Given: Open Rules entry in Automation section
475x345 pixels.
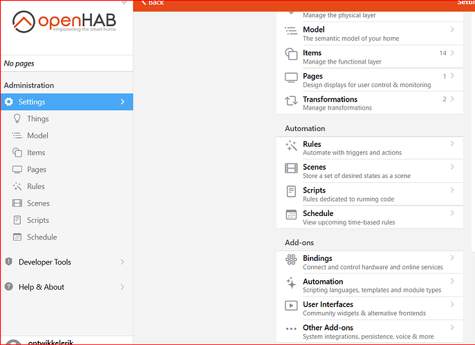Looking at the screenshot, I should pyautogui.click(x=370, y=148).
